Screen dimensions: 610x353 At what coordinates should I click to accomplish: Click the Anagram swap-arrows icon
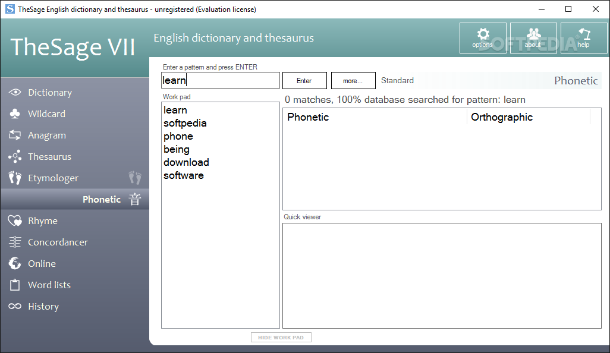coord(15,135)
